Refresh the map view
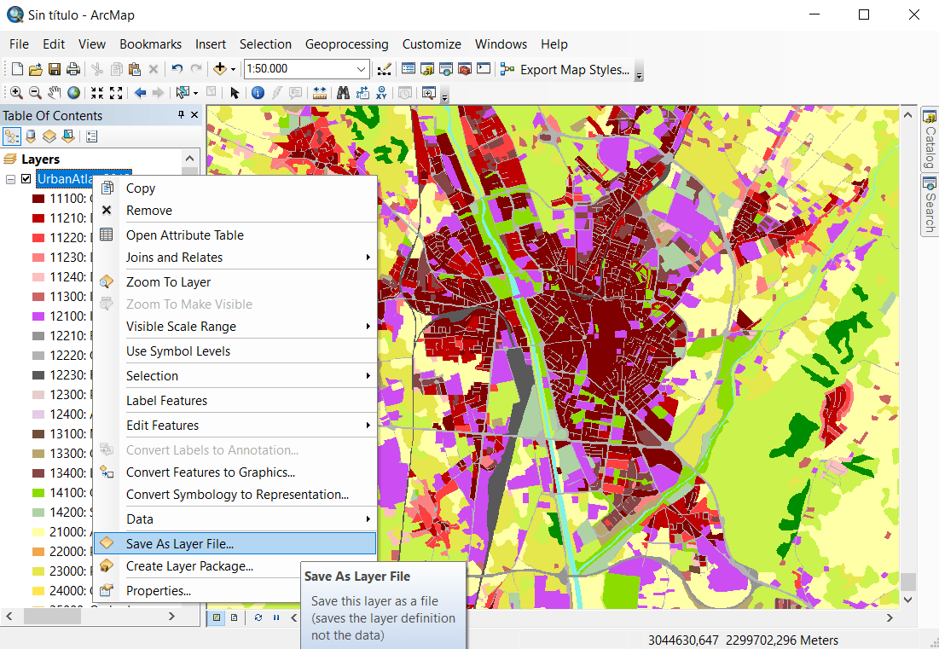The height and width of the screenshot is (649, 939). click(258, 617)
